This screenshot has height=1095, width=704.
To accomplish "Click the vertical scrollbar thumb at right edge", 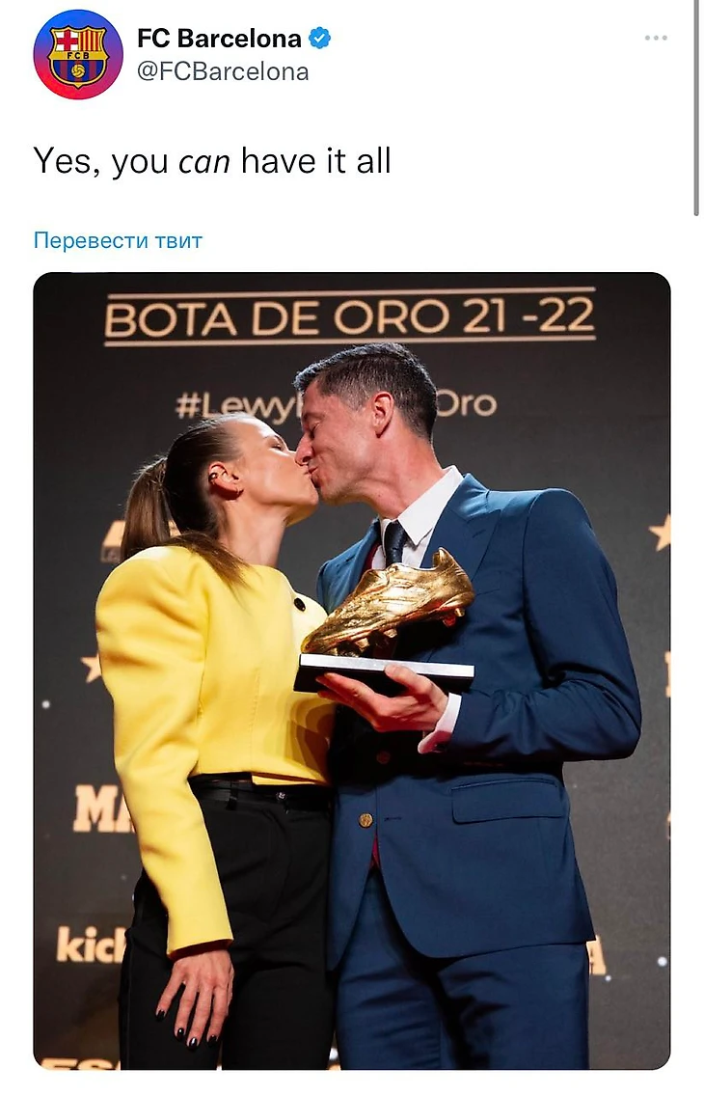I will coord(696,108).
